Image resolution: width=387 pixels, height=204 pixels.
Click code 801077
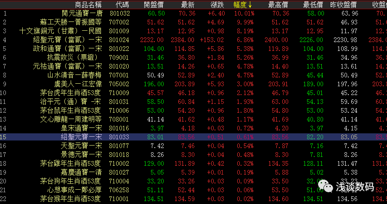119,146
